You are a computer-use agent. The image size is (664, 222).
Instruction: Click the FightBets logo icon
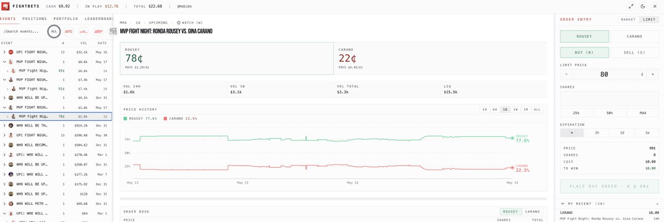(5, 6)
